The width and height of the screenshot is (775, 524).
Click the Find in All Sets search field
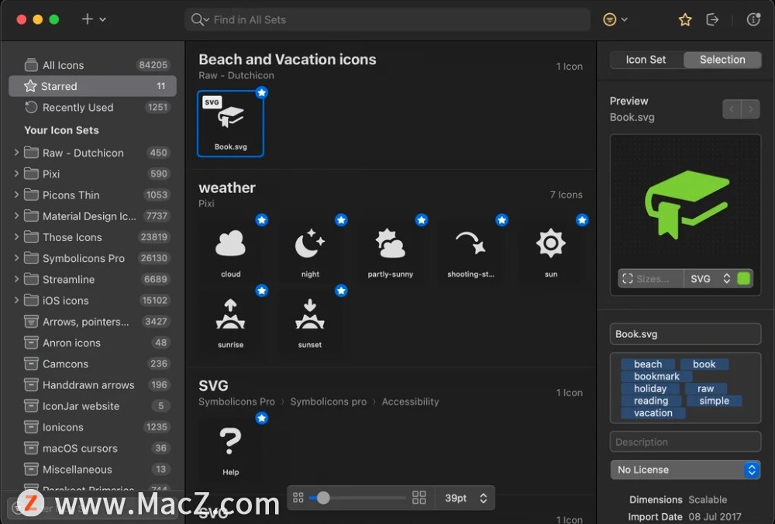click(387, 20)
